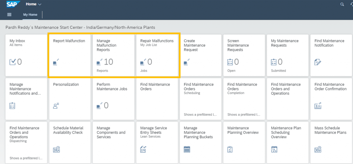Click the Find Maintenance Order Confirmation icon
This screenshot has height=164, width=353.
[317, 106]
